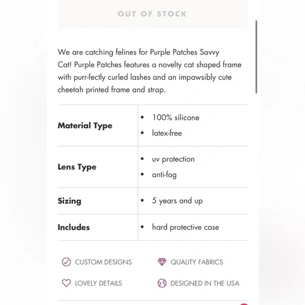Click the '100% silicone' bullet item

click(176, 117)
